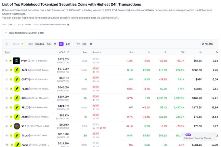Copy the API ID robinhood-tokenized-securities
Screen dimensions: 221x147
(68, 24)
